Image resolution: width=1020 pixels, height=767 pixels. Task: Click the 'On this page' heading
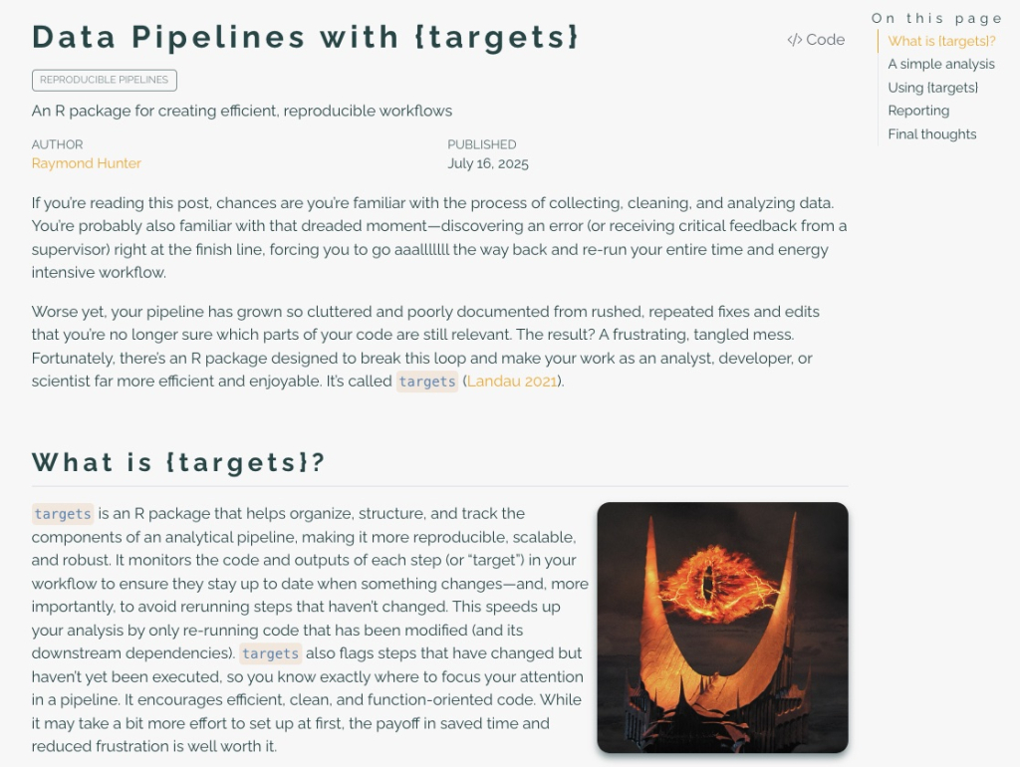(936, 18)
